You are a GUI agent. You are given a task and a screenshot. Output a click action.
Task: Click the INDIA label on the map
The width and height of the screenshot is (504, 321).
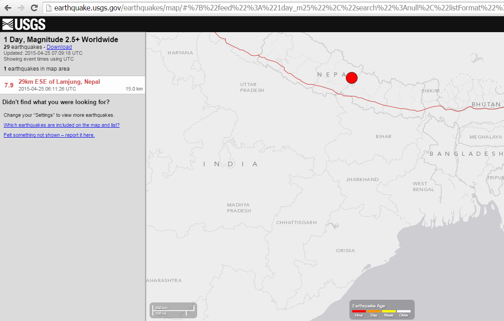tap(231, 164)
